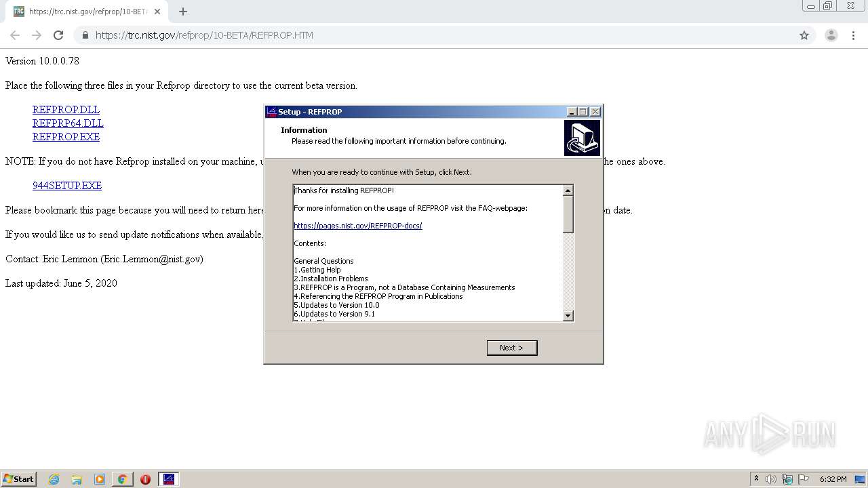868x488 pixels.
Task: Click the Eric Lemmon contact line
Action: click(104, 259)
